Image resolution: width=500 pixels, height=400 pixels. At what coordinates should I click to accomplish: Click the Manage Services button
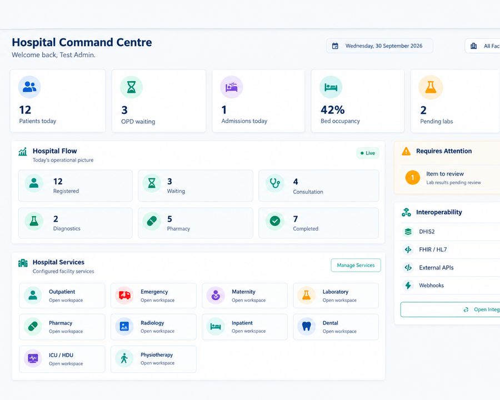pyautogui.click(x=356, y=266)
